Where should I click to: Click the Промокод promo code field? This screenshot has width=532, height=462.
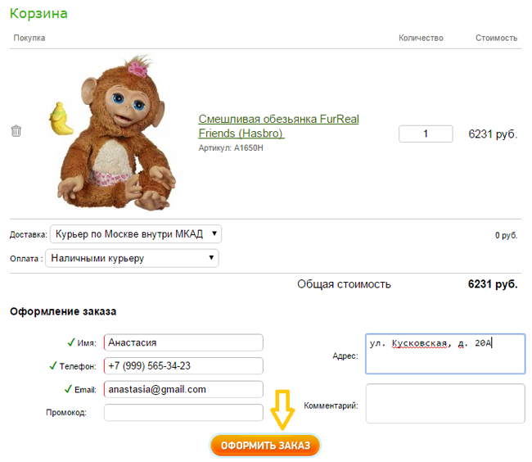(x=183, y=412)
